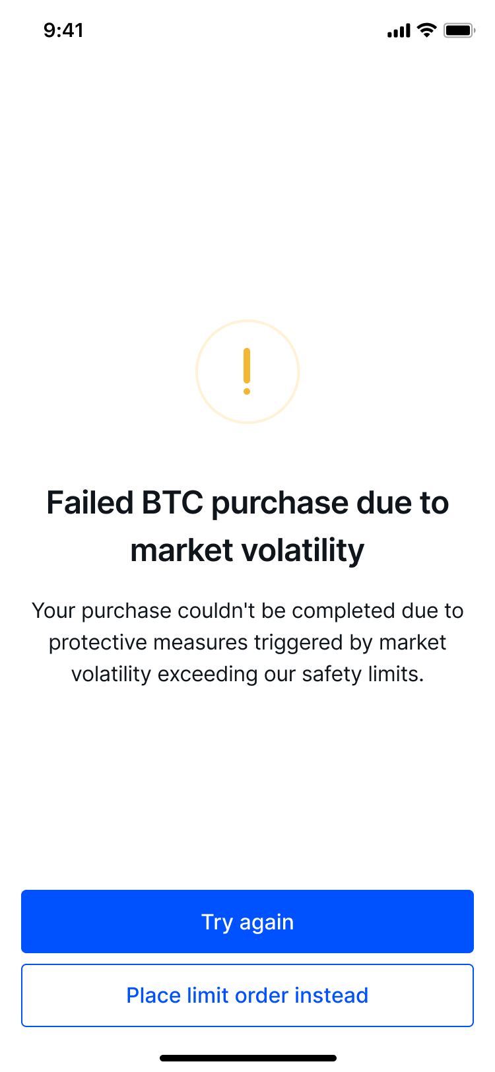
Task: Tap the word 'BTC' in the heading
Action: coord(173,504)
